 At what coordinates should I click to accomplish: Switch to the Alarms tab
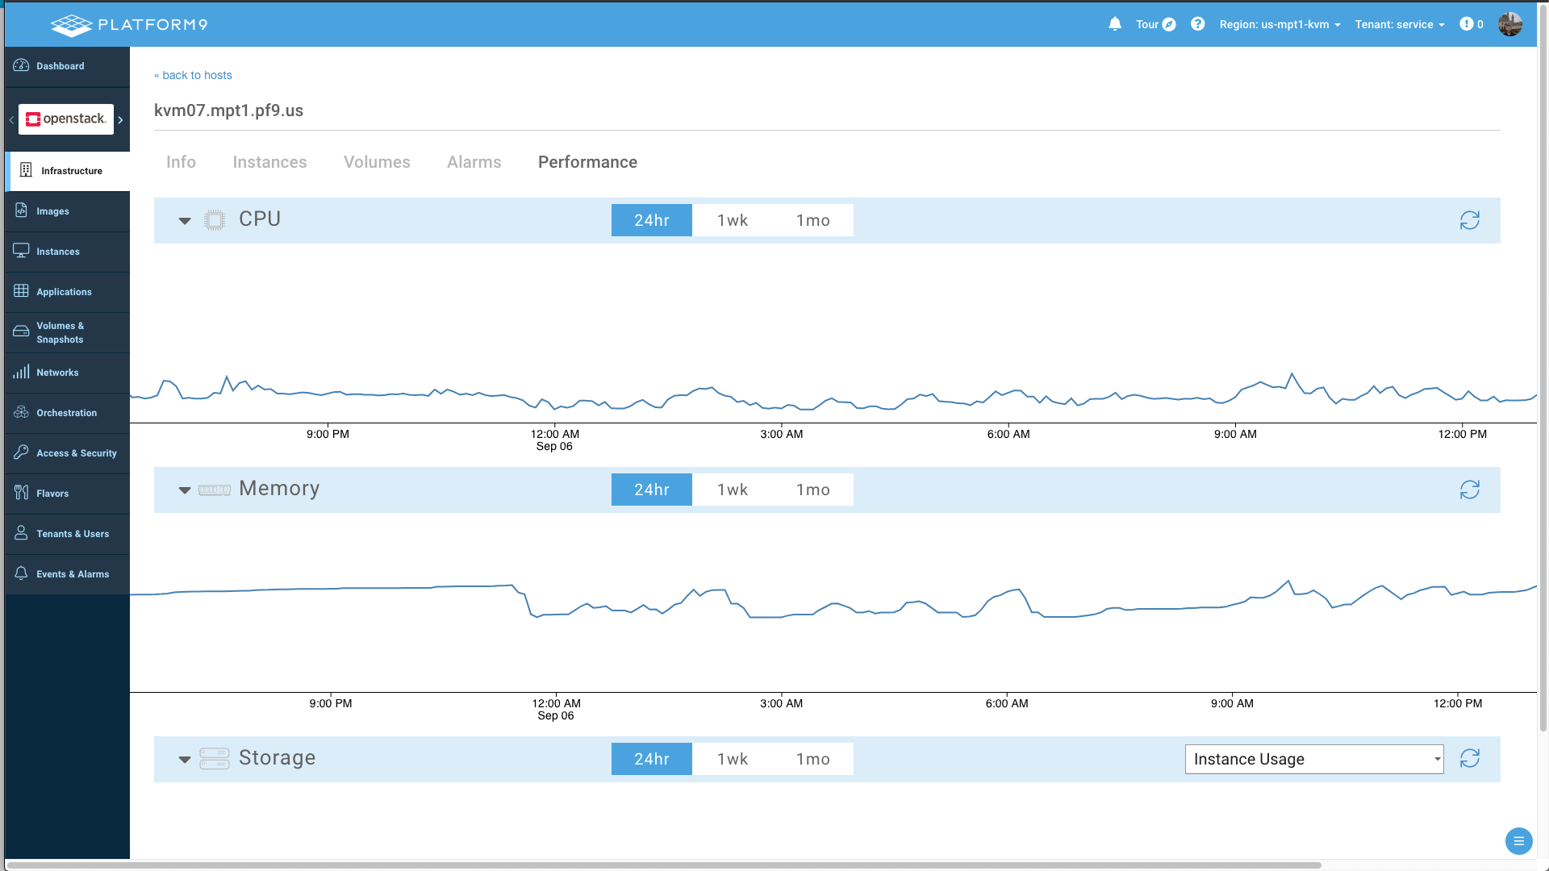coord(474,162)
